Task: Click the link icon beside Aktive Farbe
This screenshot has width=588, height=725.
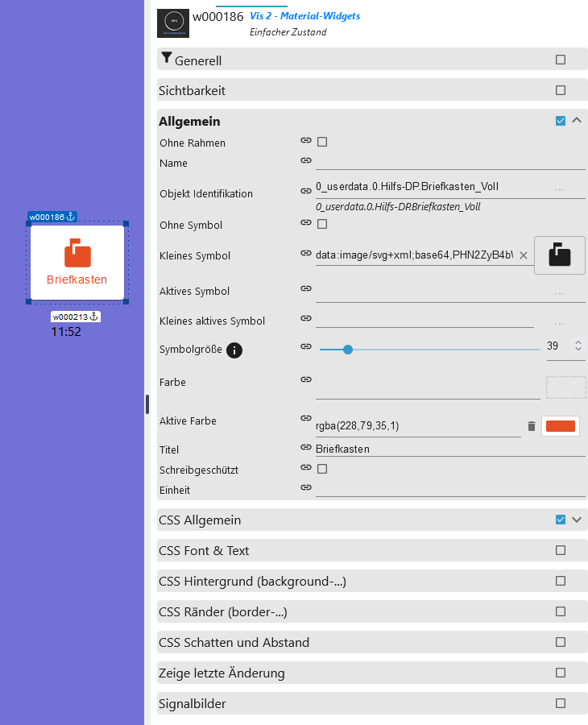Action: pos(306,418)
